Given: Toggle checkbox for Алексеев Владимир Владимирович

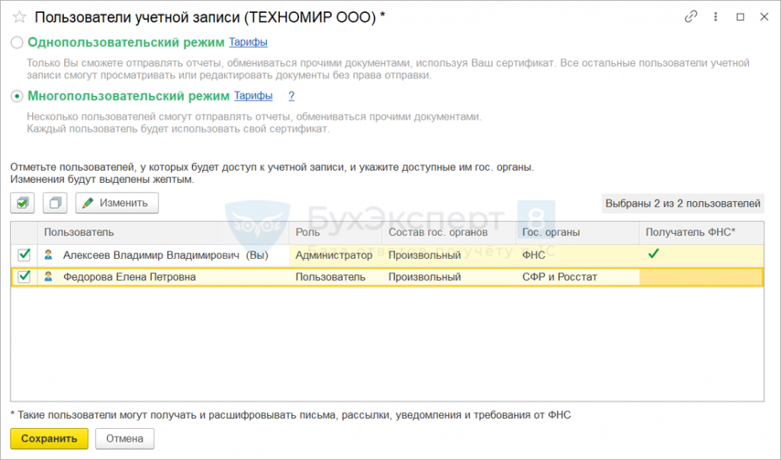Looking at the screenshot, I should pyautogui.click(x=24, y=254).
